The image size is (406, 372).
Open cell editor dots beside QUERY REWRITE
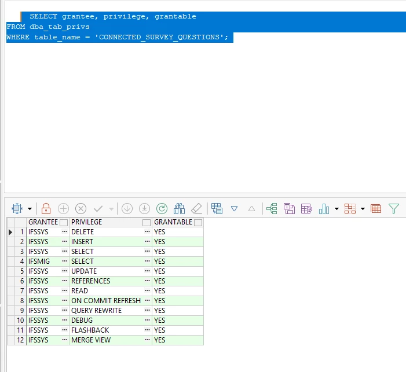pyautogui.click(x=147, y=310)
